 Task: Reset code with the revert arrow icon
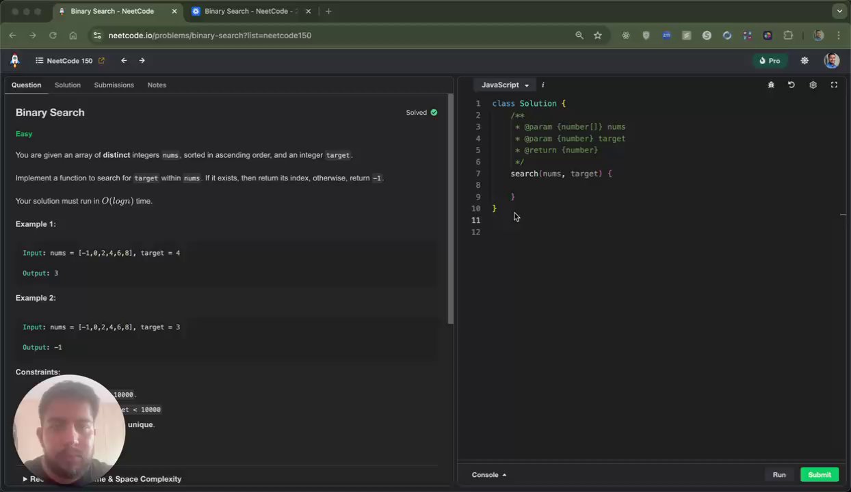tap(791, 85)
